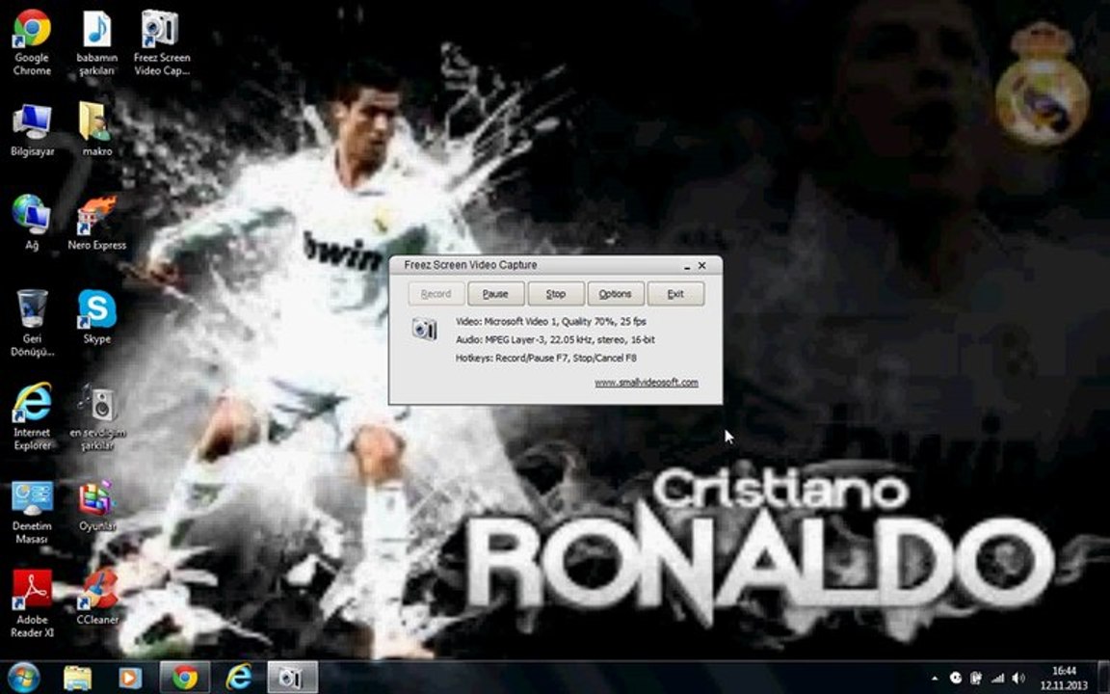Image resolution: width=1110 pixels, height=694 pixels.
Task: Minimize the Freez Screen Video Capture window
Action: click(687, 266)
